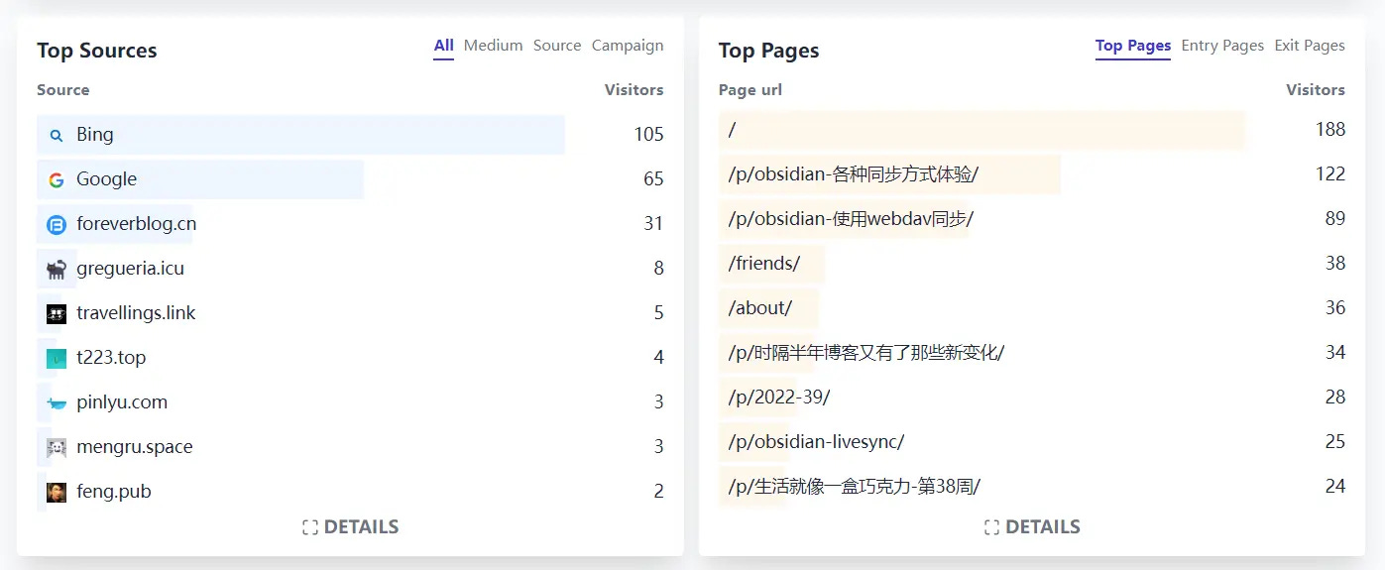Open /p/obsidian-使用webdav同步/ page link
The height and width of the screenshot is (570, 1385).
point(851,219)
